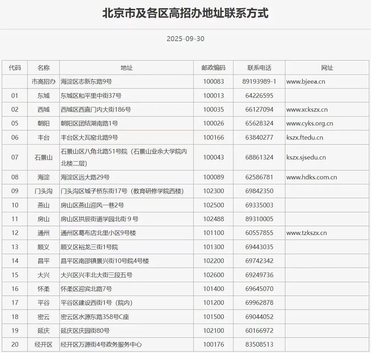Select phone number 69645070
371x353 pixels.
[259, 289]
